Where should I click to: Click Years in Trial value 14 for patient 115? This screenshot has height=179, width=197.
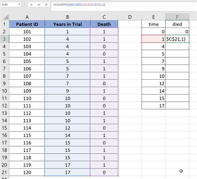67,135
